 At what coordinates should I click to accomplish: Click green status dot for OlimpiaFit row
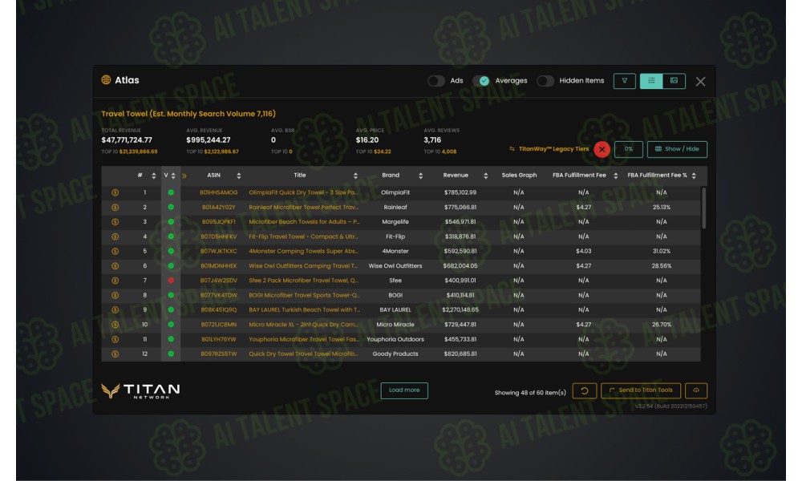coord(171,192)
